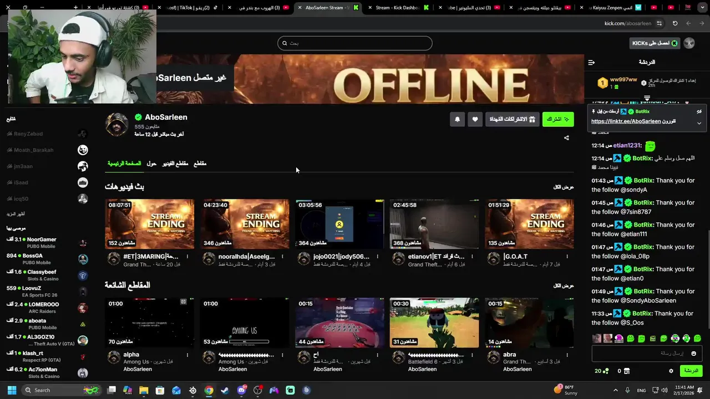Open LOMEROOO recommended channel
Viewport: 710px width, 399px height.
click(x=47, y=308)
